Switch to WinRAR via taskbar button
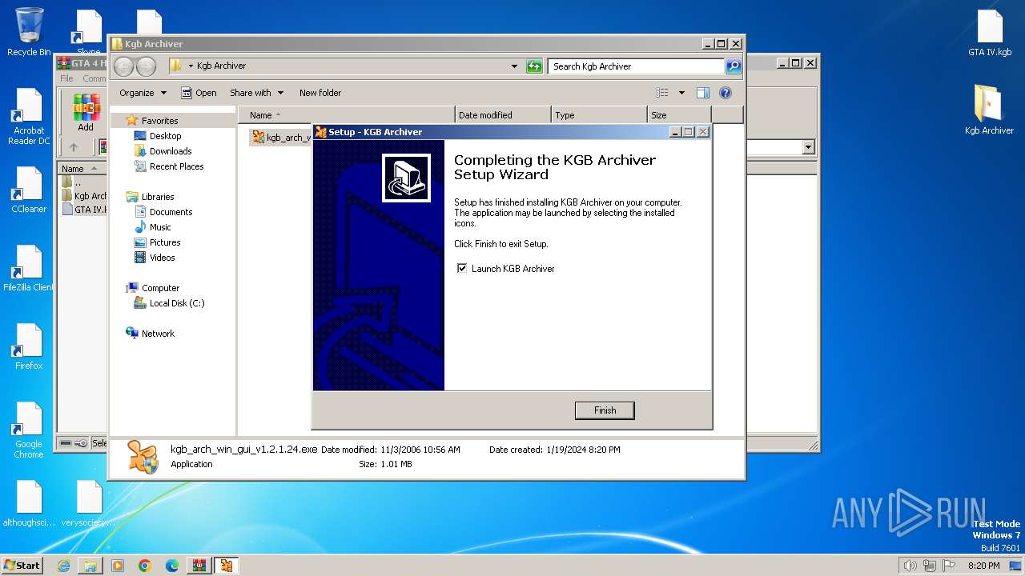The image size is (1025, 576). pos(199,566)
